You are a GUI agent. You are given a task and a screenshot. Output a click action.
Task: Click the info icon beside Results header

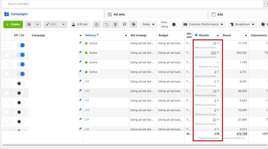point(196,35)
